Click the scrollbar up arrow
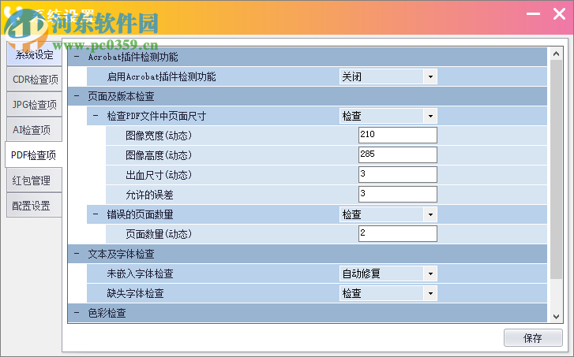 coord(556,54)
